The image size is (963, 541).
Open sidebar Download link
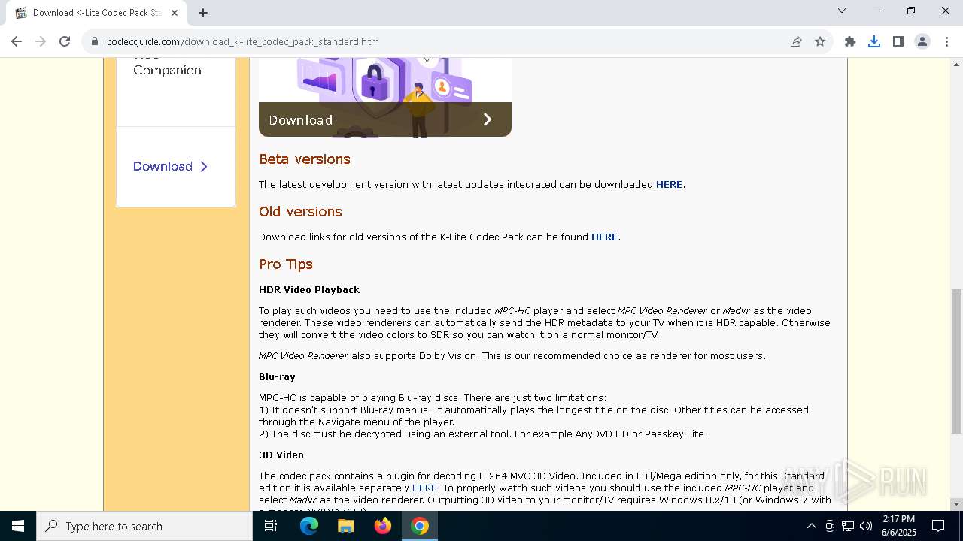pos(163,166)
